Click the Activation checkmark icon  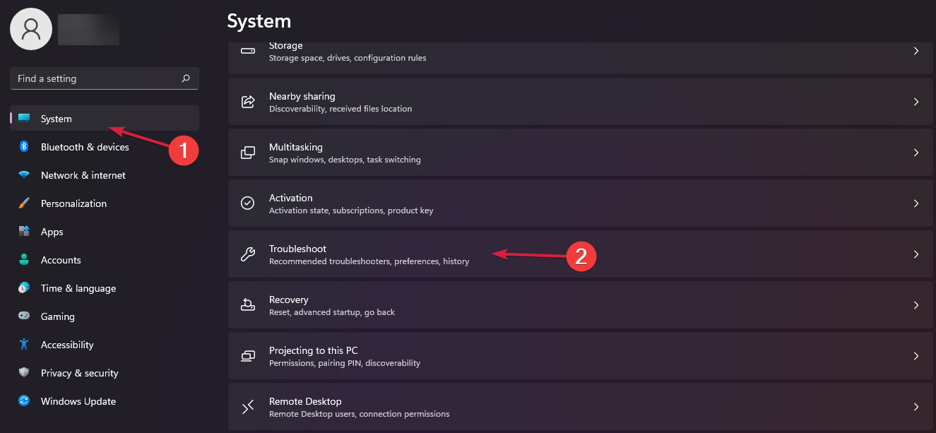pos(247,203)
